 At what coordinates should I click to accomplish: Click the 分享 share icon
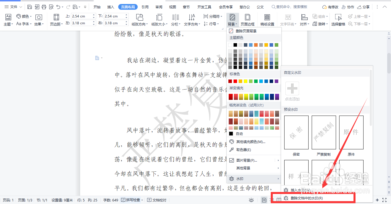(x=364, y=7)
